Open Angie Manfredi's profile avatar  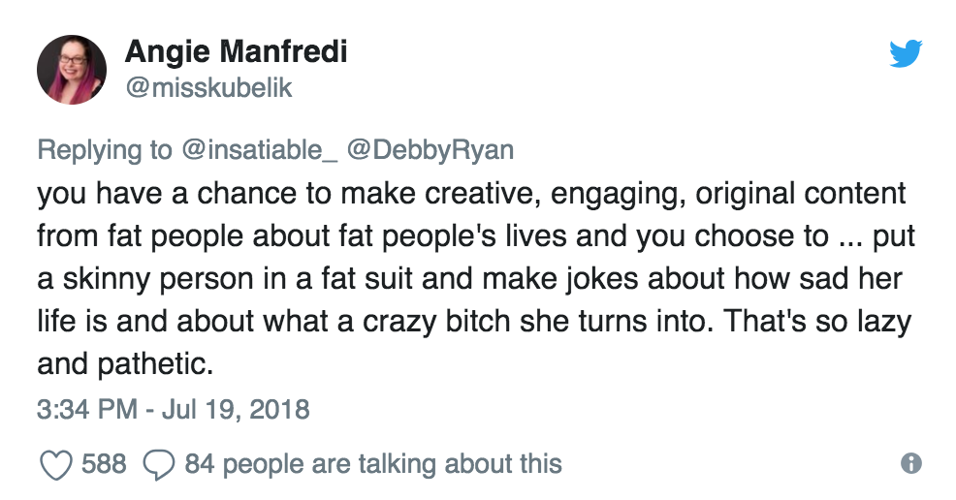(x=71, y=69)
